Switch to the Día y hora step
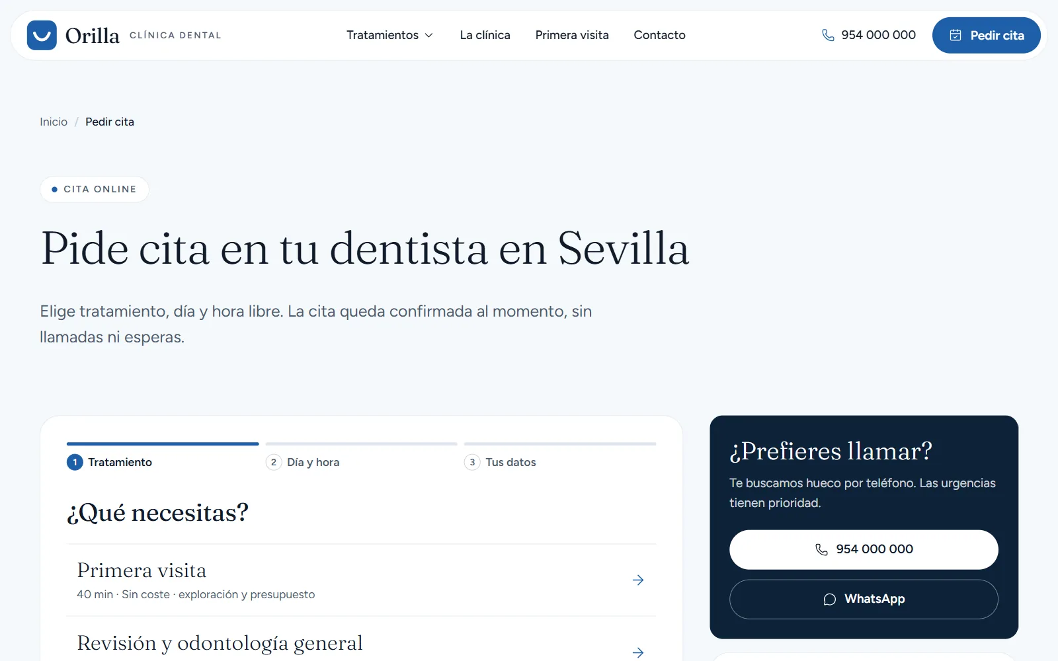Viewport: 1058px width, 661px height. pyautogui.click(x=361, y=456)
